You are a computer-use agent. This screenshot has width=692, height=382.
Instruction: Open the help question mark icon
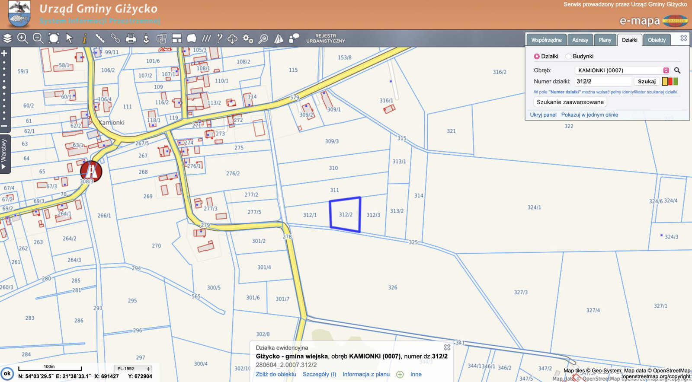point(220,38)
